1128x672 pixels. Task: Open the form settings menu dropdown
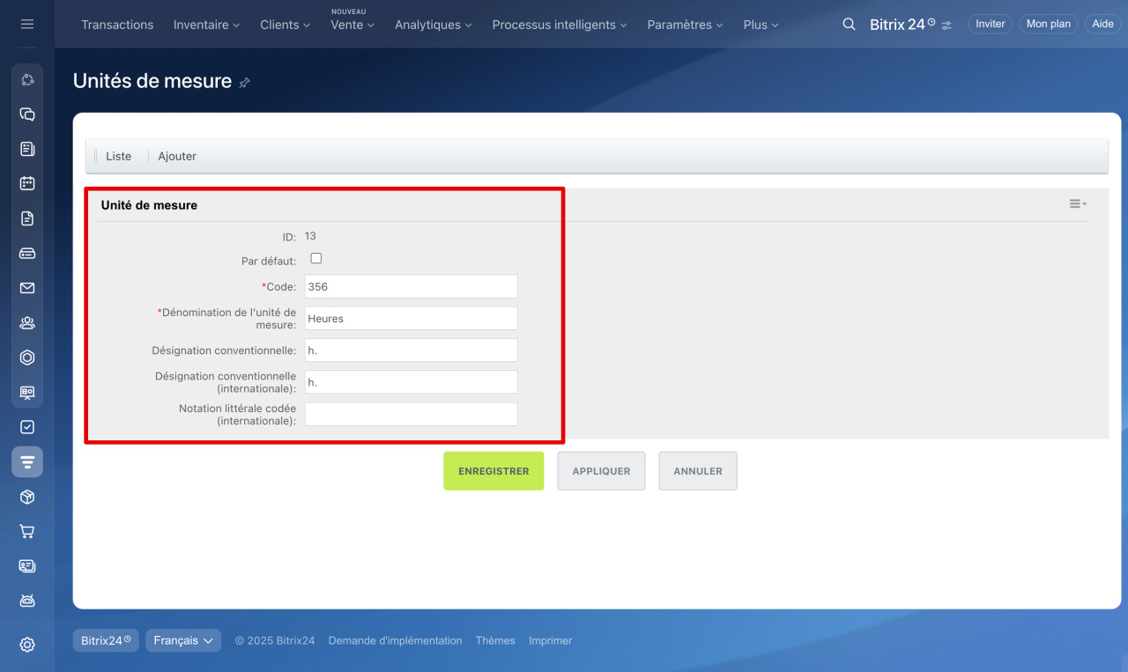tap(1078, 204)
